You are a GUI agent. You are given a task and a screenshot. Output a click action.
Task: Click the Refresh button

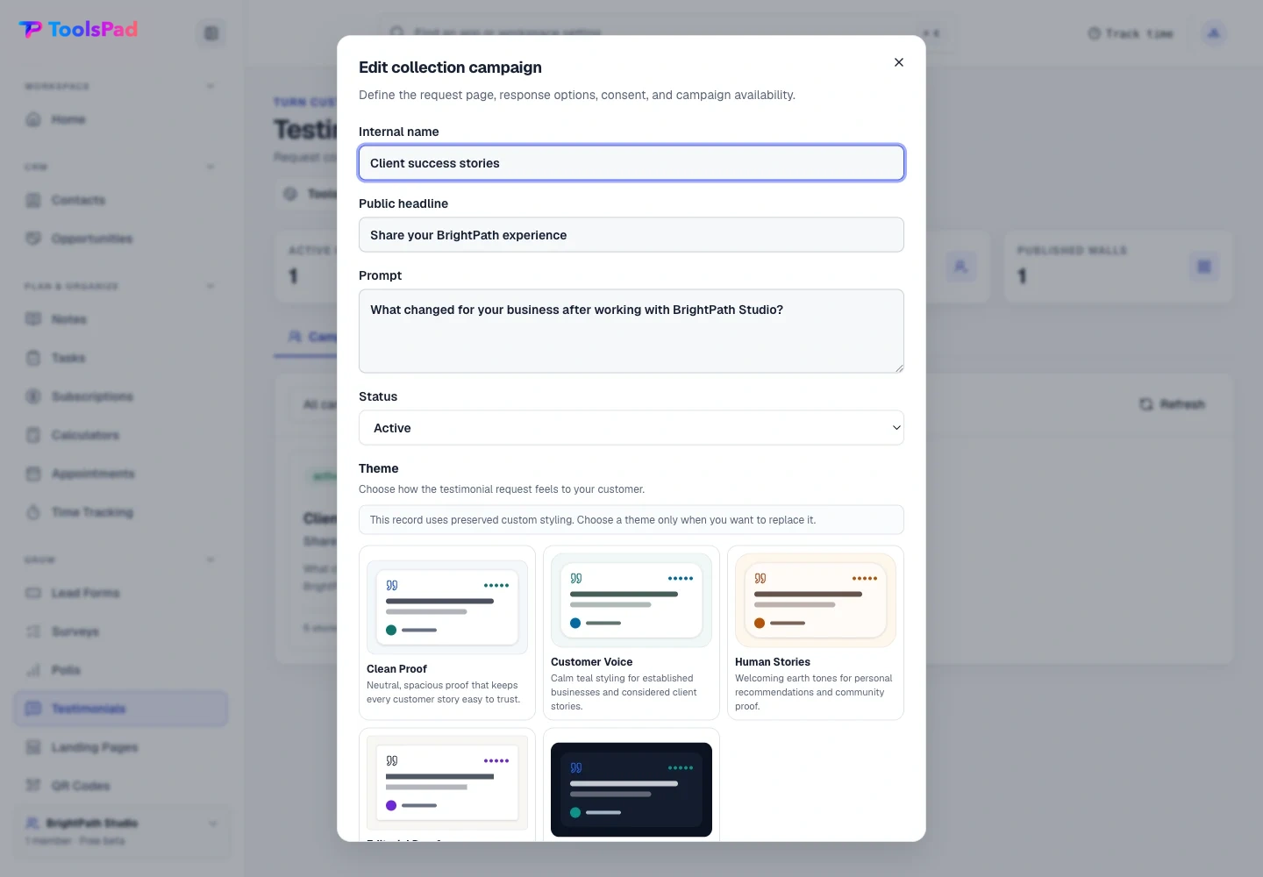pyautogui.click(x=1172, y=404)
